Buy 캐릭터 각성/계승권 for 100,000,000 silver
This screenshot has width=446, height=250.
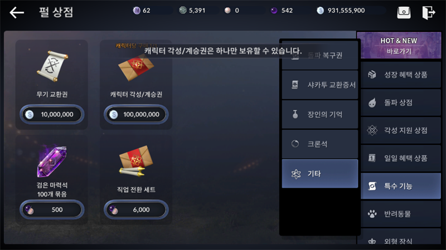136,115
